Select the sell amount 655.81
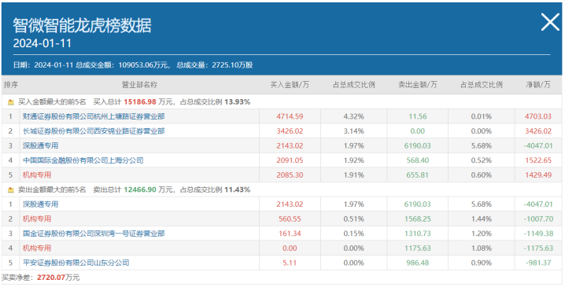 point(418,175)
